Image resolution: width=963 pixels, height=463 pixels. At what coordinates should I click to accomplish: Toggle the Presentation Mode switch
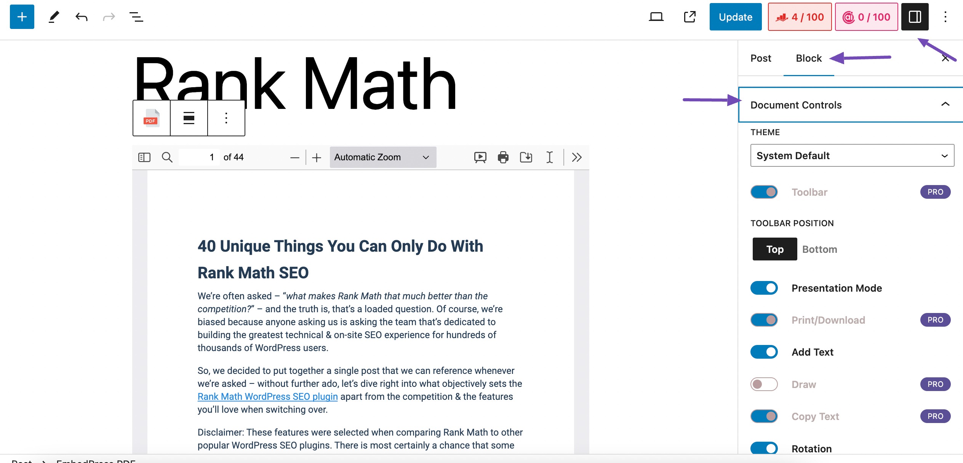(x=763, y=287)
